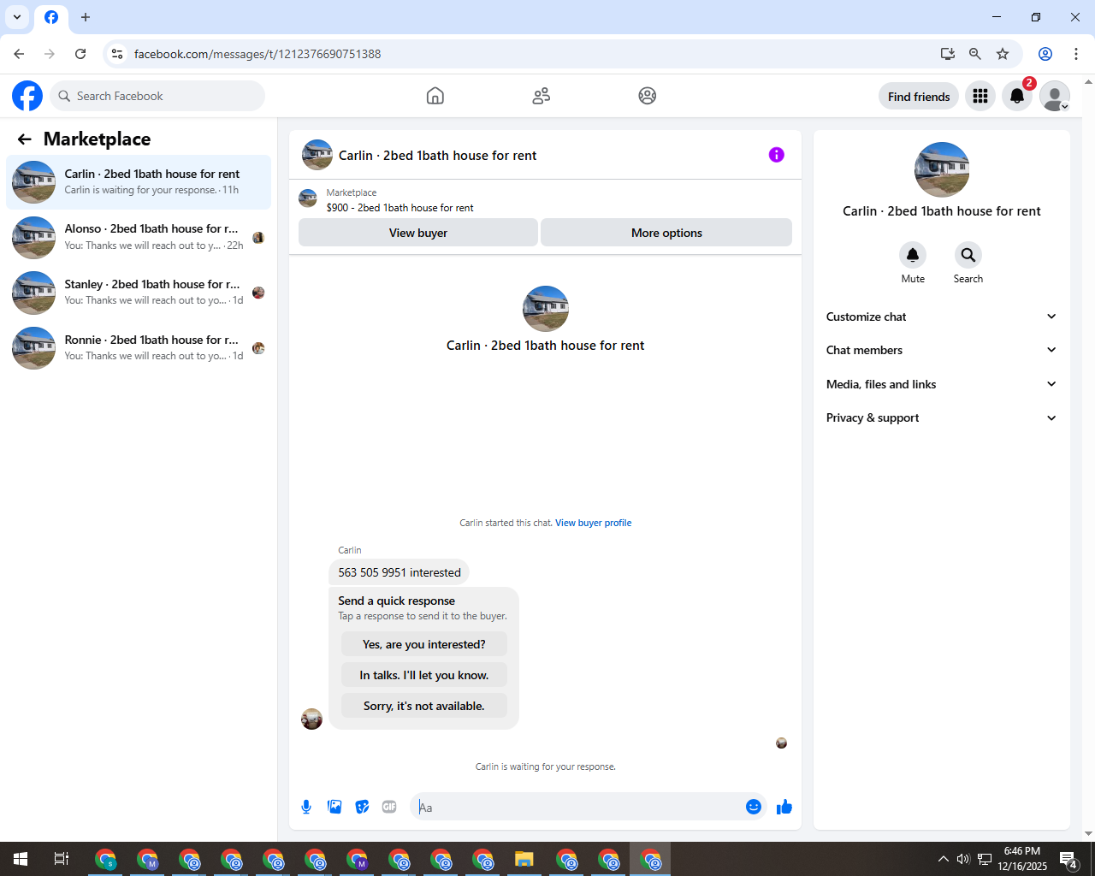
Task: Attach a file with the photo icon
Action: click(334, 807)
